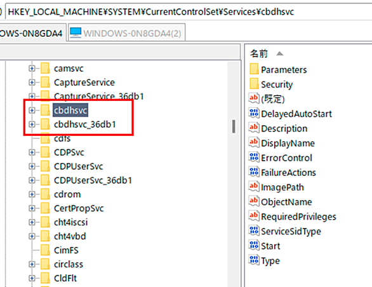Click the binary icon beside FailureActions

pyautogui.click(x=254, y=172)
